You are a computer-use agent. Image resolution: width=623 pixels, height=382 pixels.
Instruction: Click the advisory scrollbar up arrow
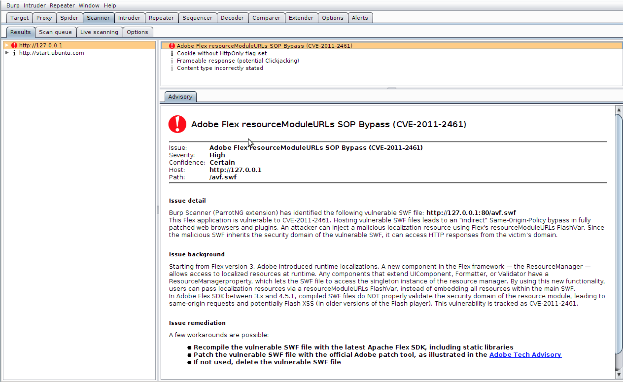(x=619, y=110)
